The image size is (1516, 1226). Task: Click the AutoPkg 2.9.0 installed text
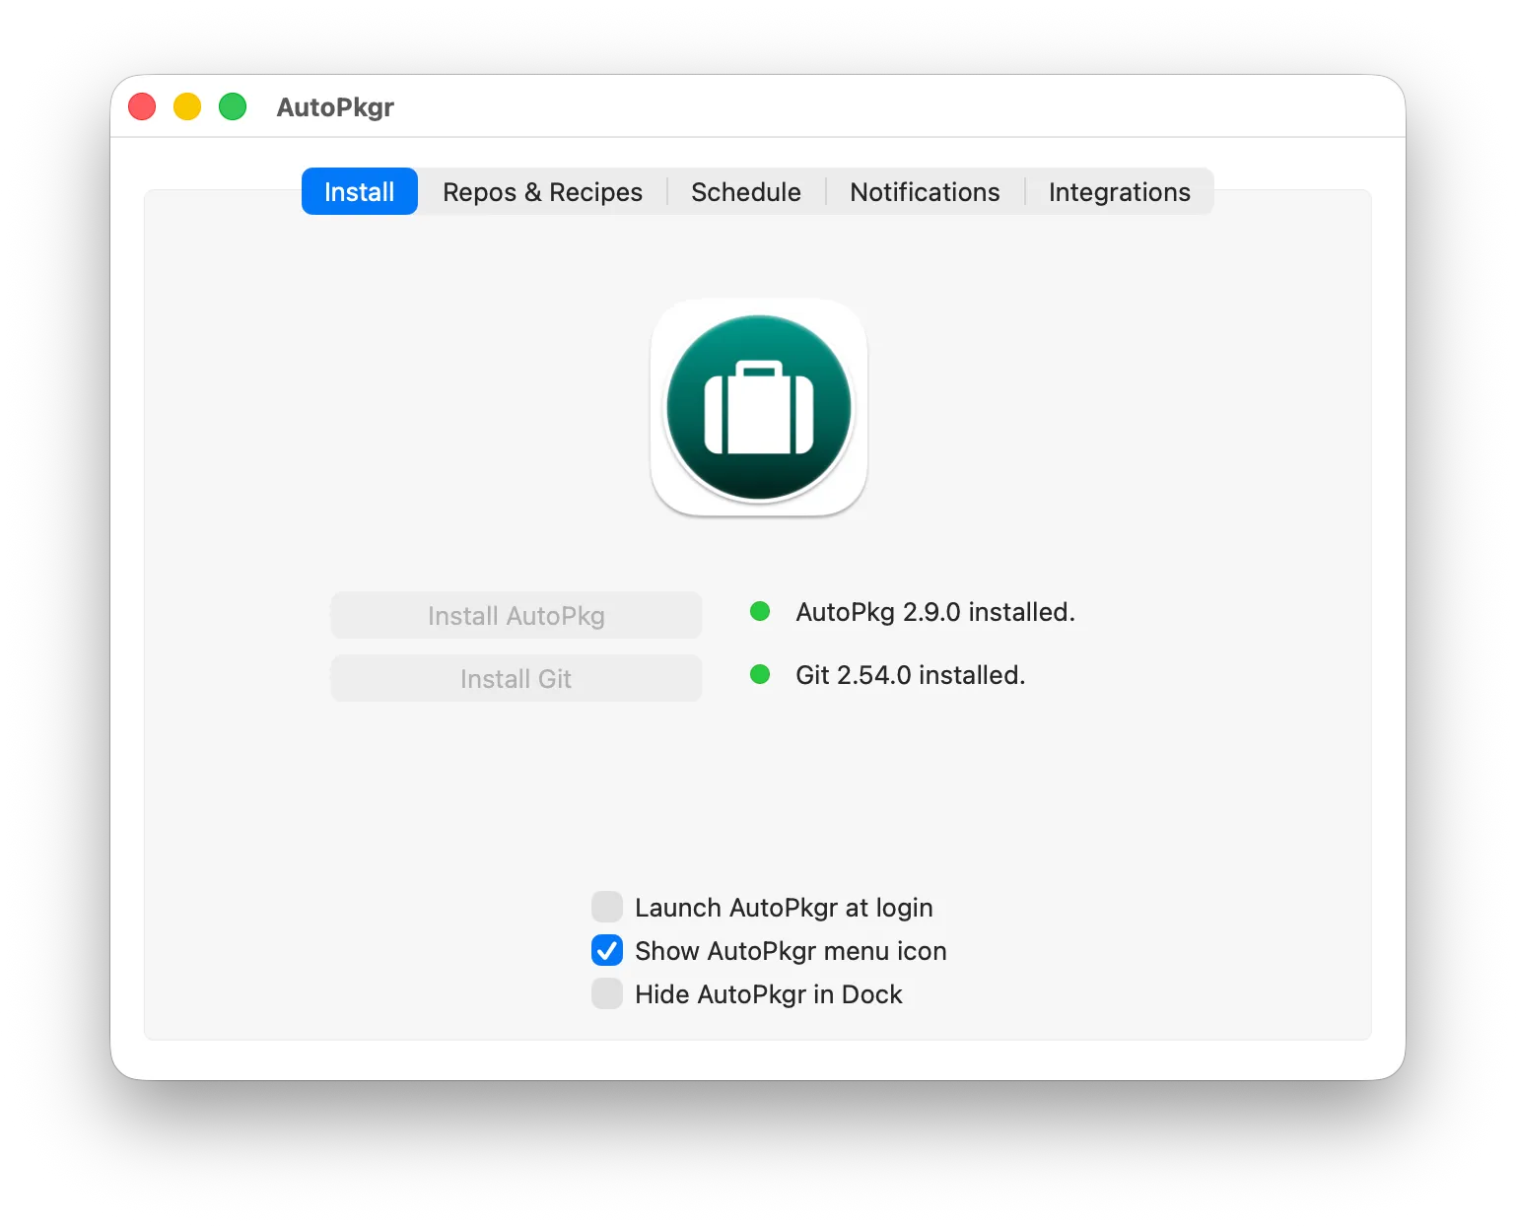935,612
